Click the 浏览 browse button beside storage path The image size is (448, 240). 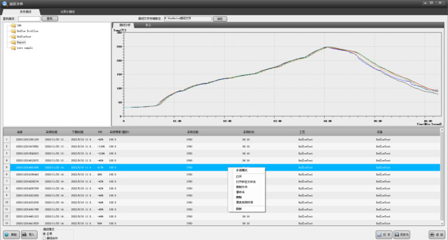(220, 19)
